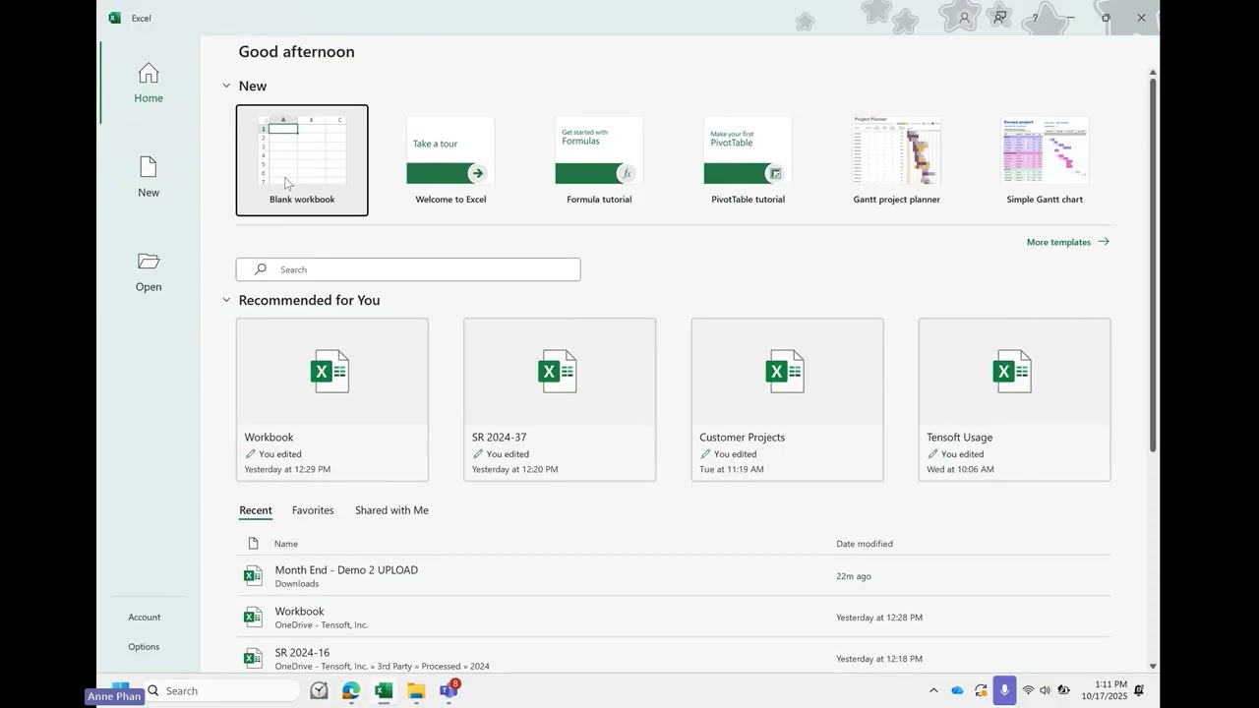
Task: Open the Account page
Action: tap(145, 617)
